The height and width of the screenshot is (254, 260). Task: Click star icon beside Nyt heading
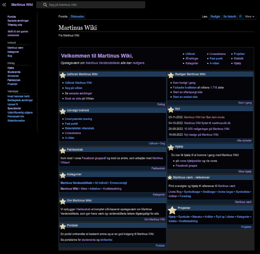tap(171, 110)
